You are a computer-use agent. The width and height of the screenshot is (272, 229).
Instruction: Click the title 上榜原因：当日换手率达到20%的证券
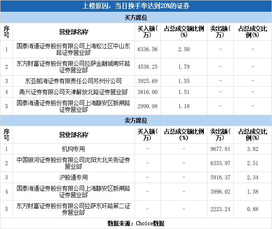[x=136, y=6]
